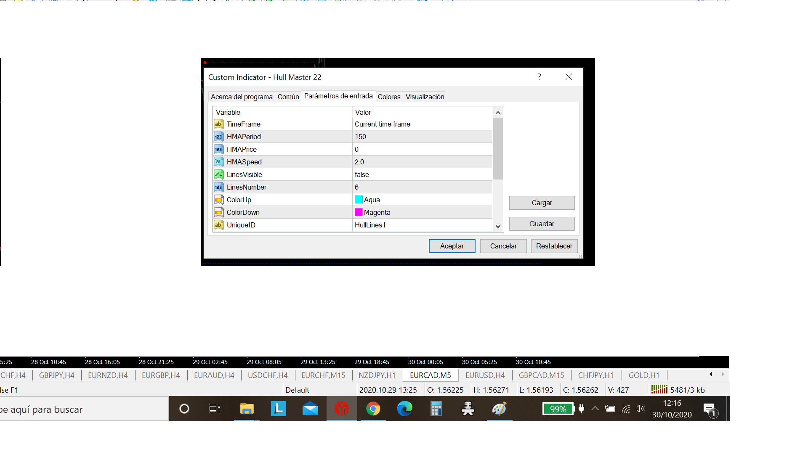Viewport: 808px width, 454px height.
Task: Switch to the Común tab
Action: 288,97
